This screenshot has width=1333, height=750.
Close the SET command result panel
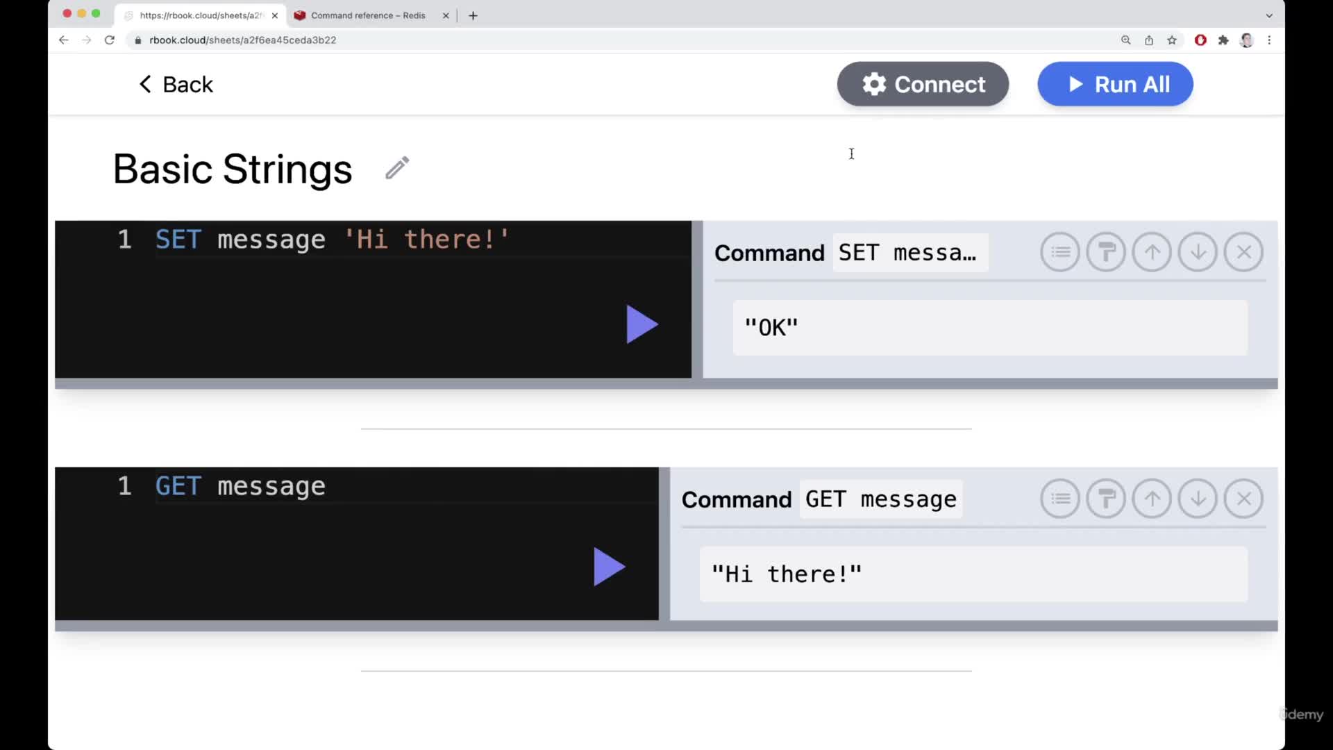1245,252
